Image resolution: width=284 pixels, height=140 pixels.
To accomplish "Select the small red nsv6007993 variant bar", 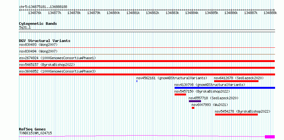I will 193,108.
